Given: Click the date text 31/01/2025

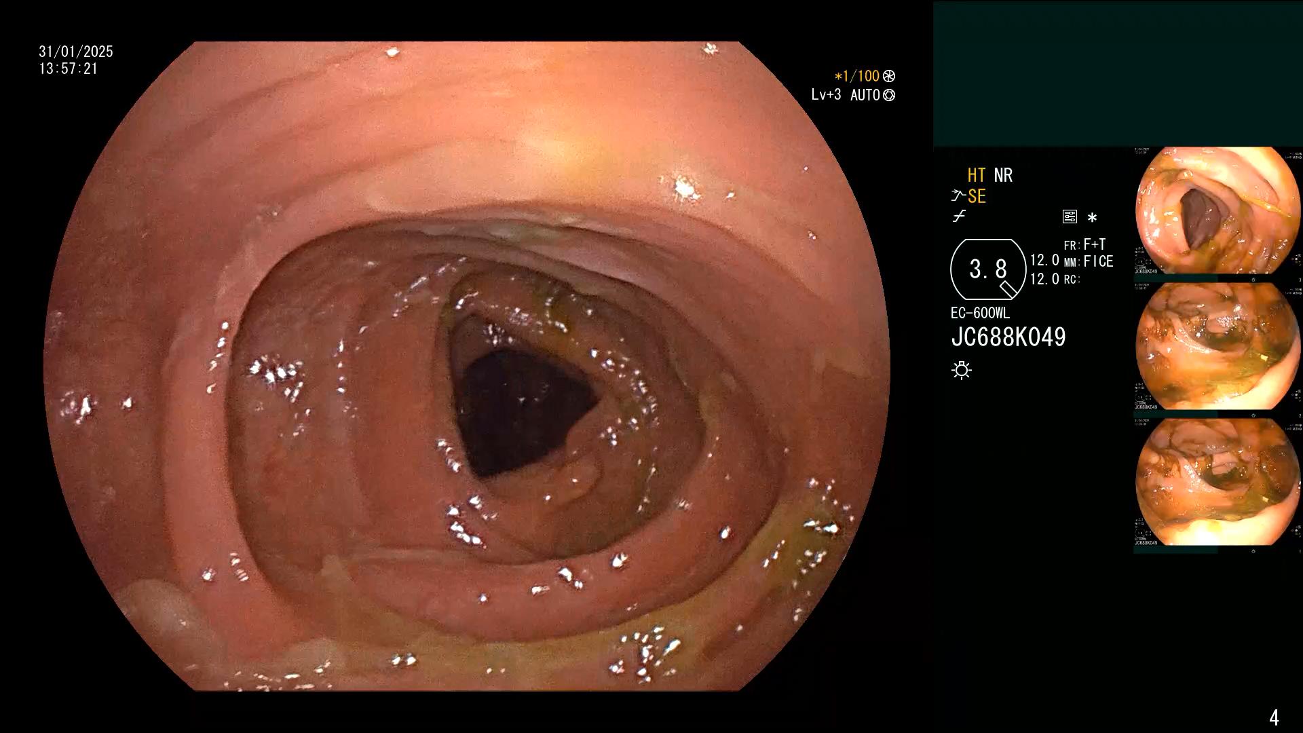Looking at the screenshot, I should click(x=76, y=52).
